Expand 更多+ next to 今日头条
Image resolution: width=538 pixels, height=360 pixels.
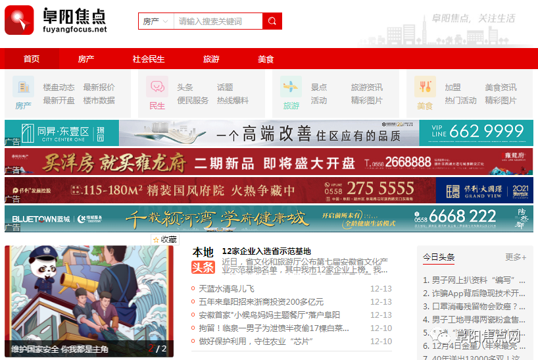[x=516, y=257]
